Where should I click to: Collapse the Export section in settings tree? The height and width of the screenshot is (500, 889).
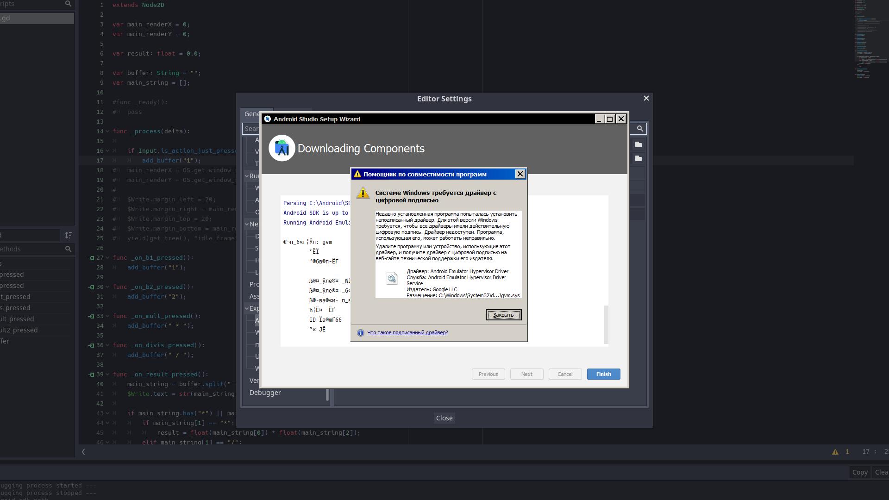pyautogui.click(x=247, y=308)
